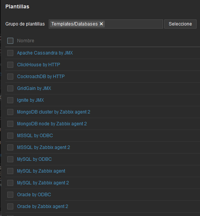Viewport: 200px width, 216px height.
Task: Check the Oracle by ODBC checkbox
Action: coord(10,195)
